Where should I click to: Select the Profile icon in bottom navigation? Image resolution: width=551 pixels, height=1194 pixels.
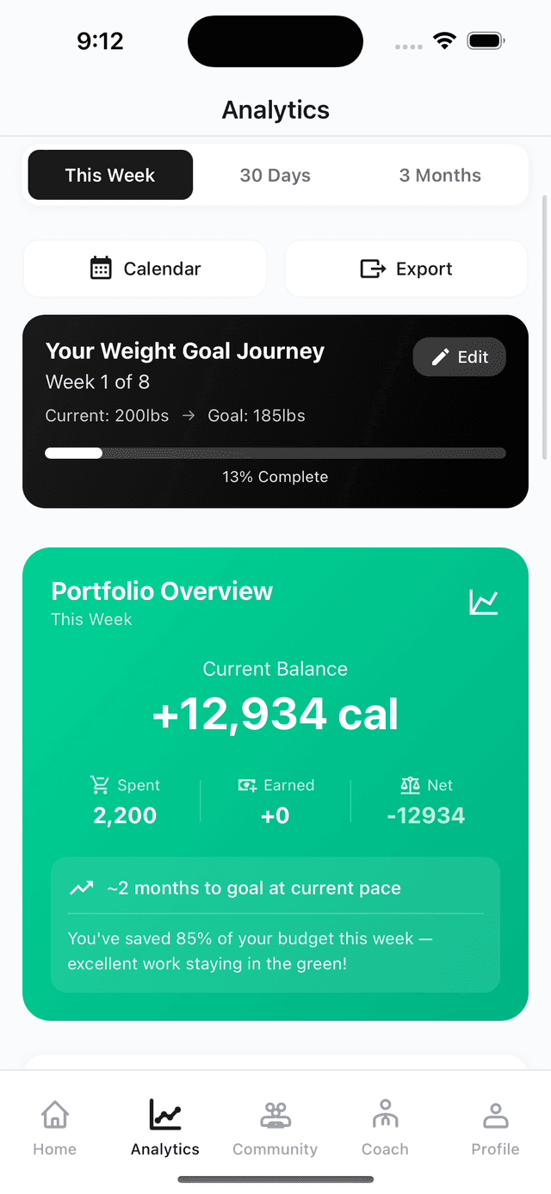click(495, 1114)
